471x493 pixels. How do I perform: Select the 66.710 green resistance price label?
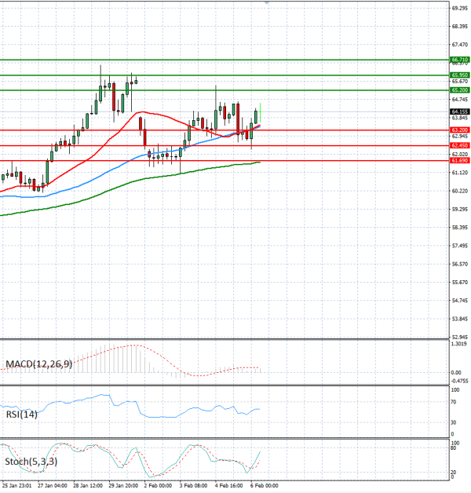tap(459, 60)
